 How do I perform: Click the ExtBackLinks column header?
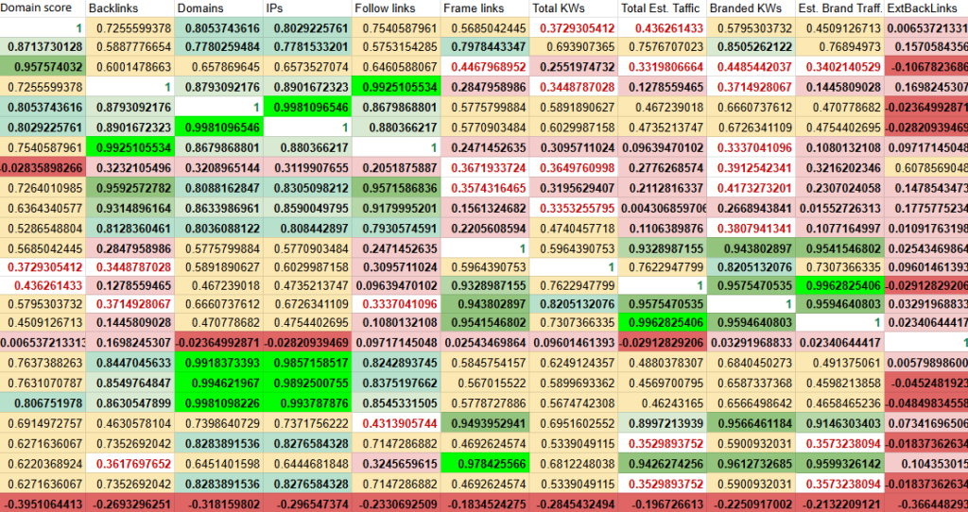[x=925, y=9]
